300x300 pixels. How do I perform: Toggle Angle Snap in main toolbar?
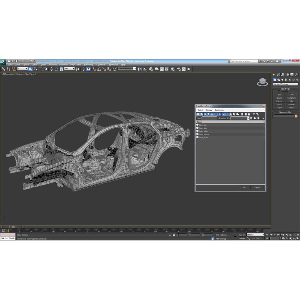99,69
